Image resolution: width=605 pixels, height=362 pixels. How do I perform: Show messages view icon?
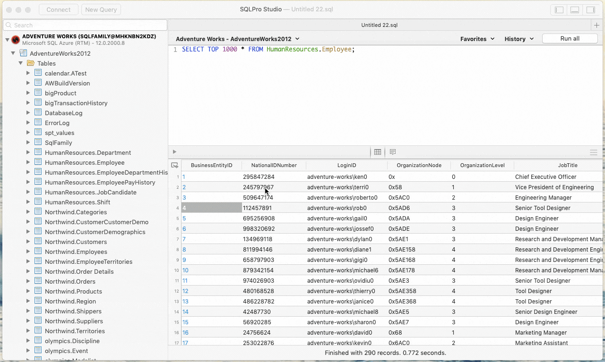click(392, 152)
